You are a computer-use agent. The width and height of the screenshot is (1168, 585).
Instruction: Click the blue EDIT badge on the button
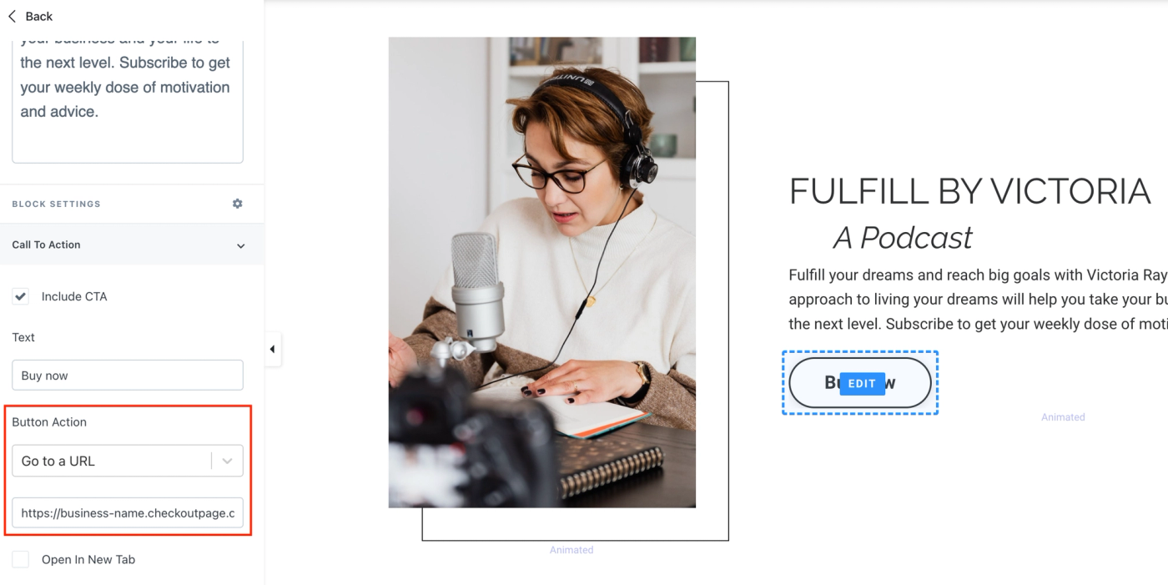tap(862, 384)
